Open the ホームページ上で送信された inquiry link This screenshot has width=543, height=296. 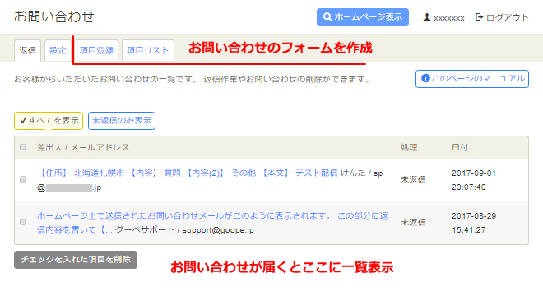pos(212,222)
